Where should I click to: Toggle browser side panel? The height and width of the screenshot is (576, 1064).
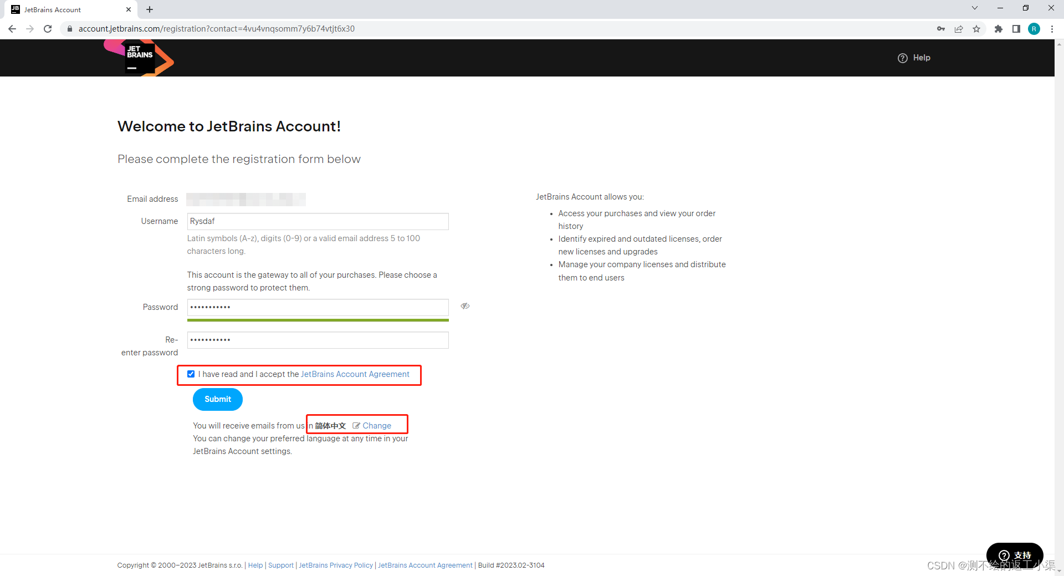pos(1016,29)
